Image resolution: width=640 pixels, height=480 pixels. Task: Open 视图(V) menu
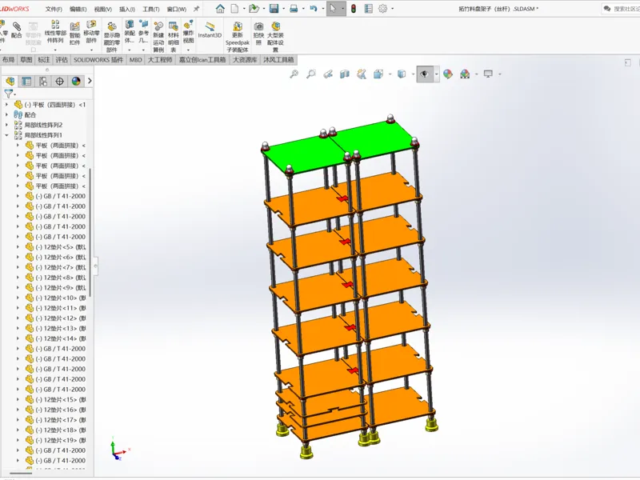(103, 9)
